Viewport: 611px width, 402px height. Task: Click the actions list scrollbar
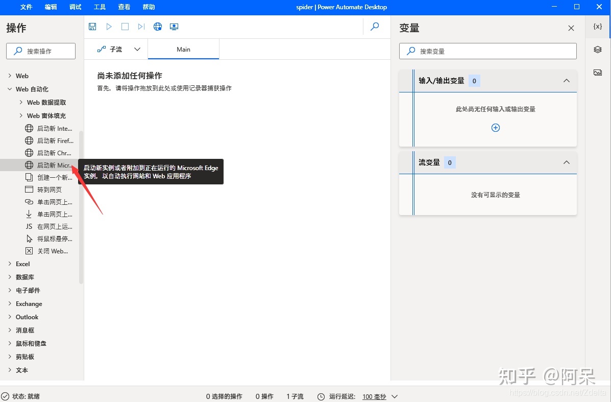pos(81,207)
